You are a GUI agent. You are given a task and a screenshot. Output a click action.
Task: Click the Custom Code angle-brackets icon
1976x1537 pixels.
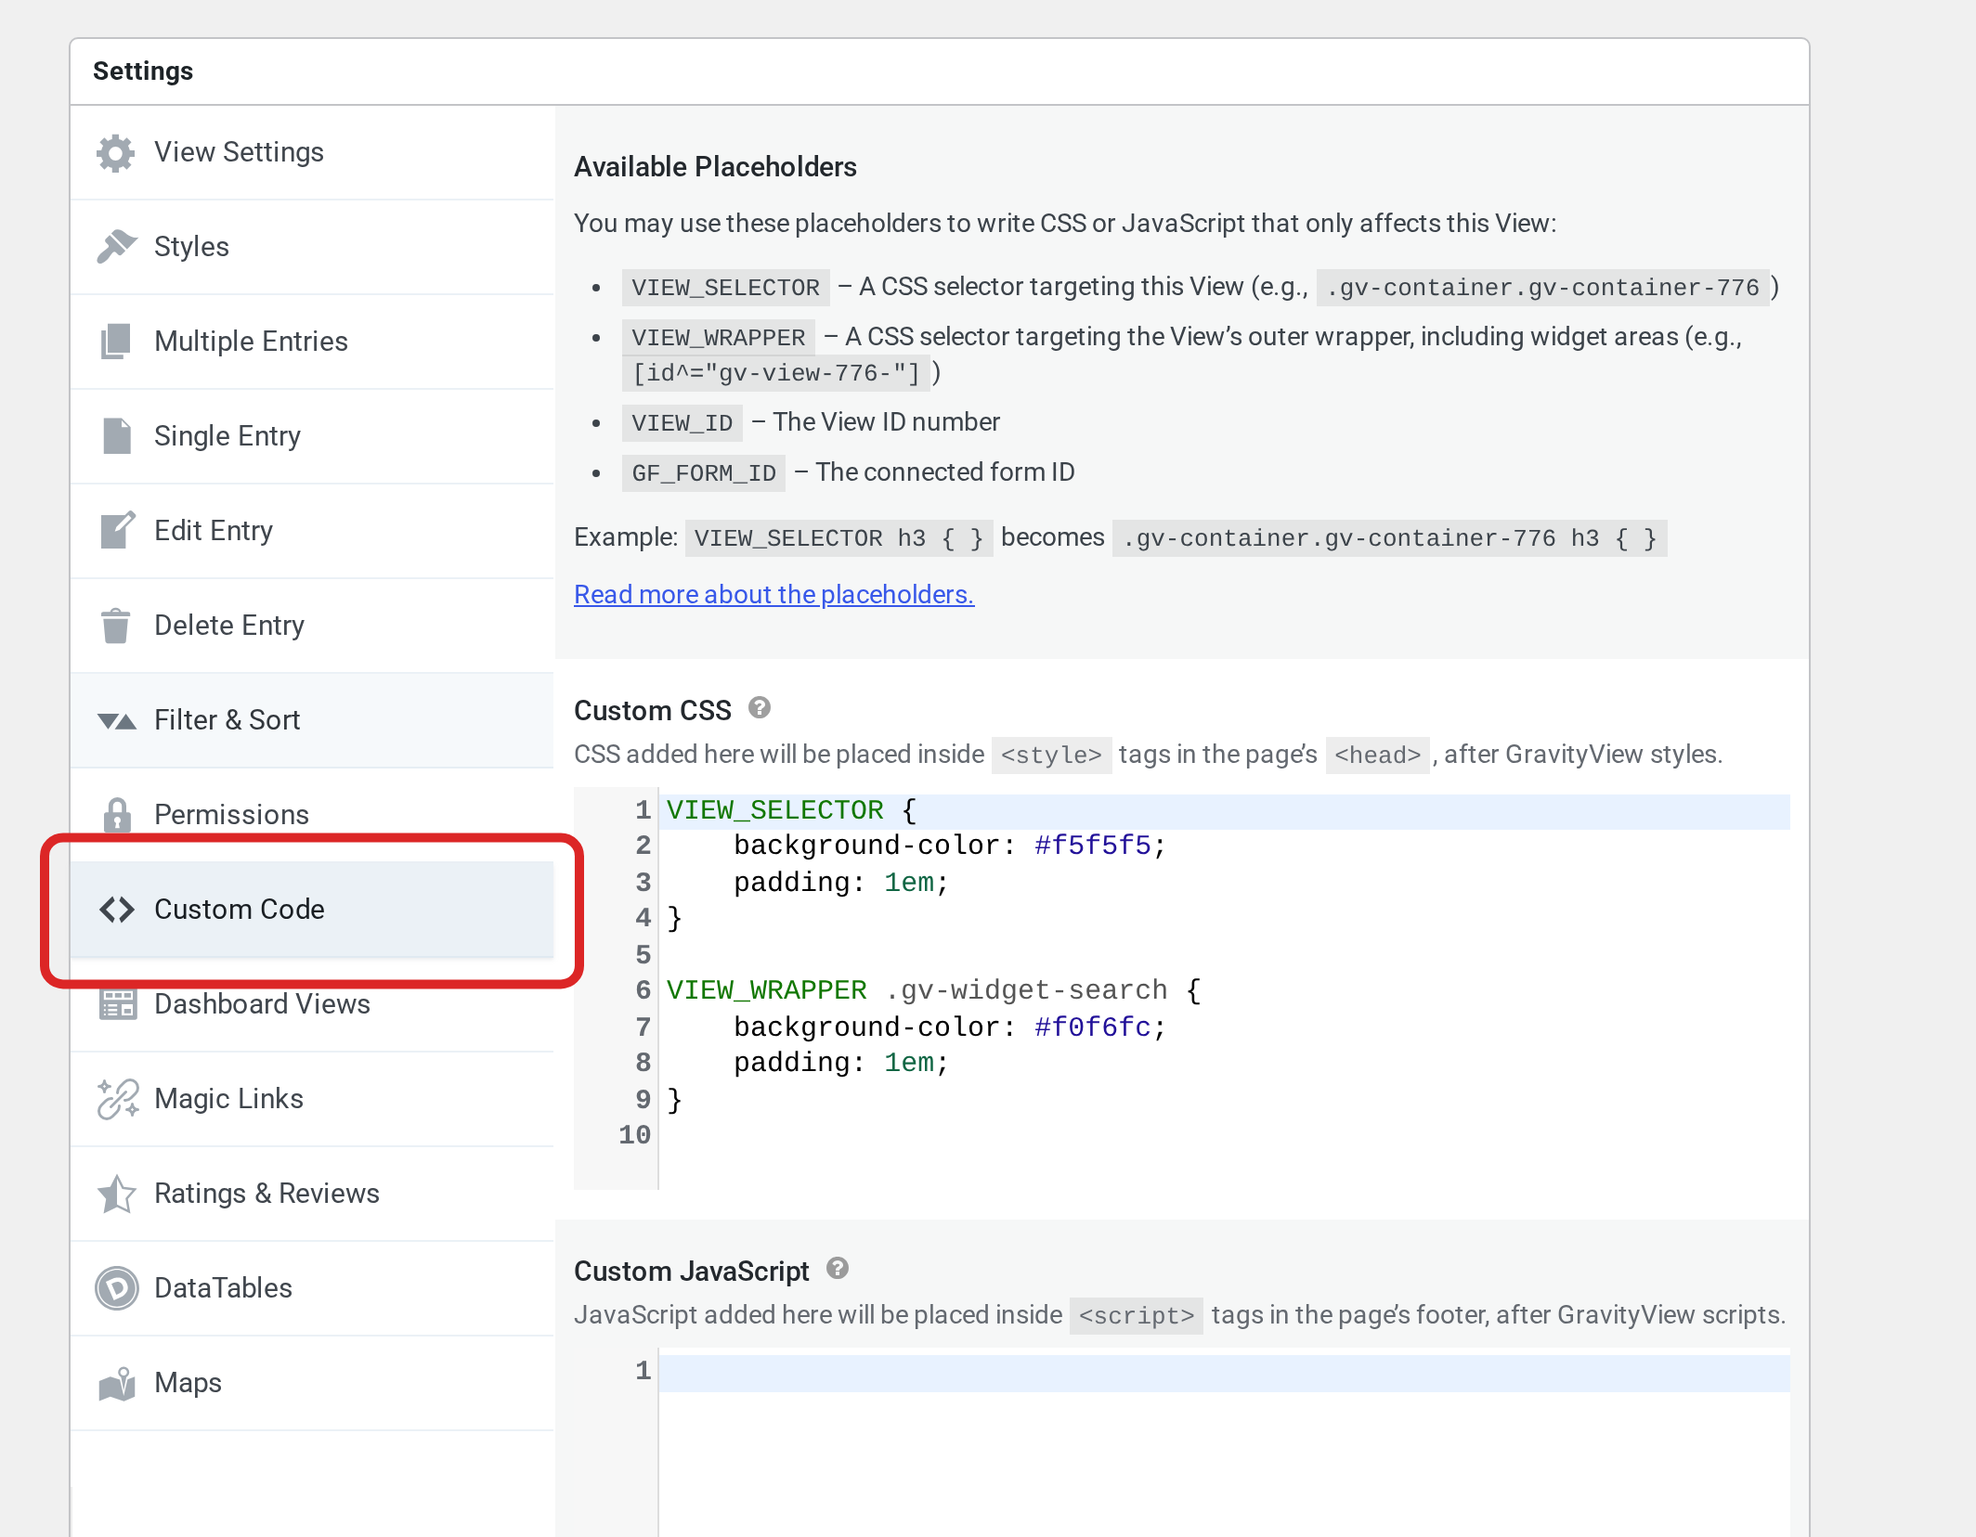[117, 910]
